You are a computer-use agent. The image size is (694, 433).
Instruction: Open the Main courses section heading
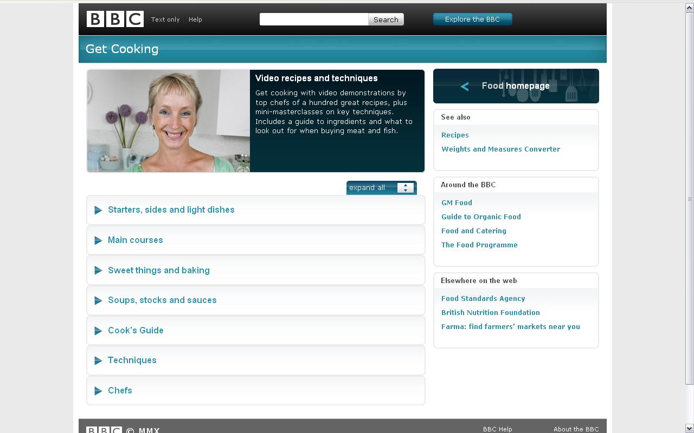136,240
